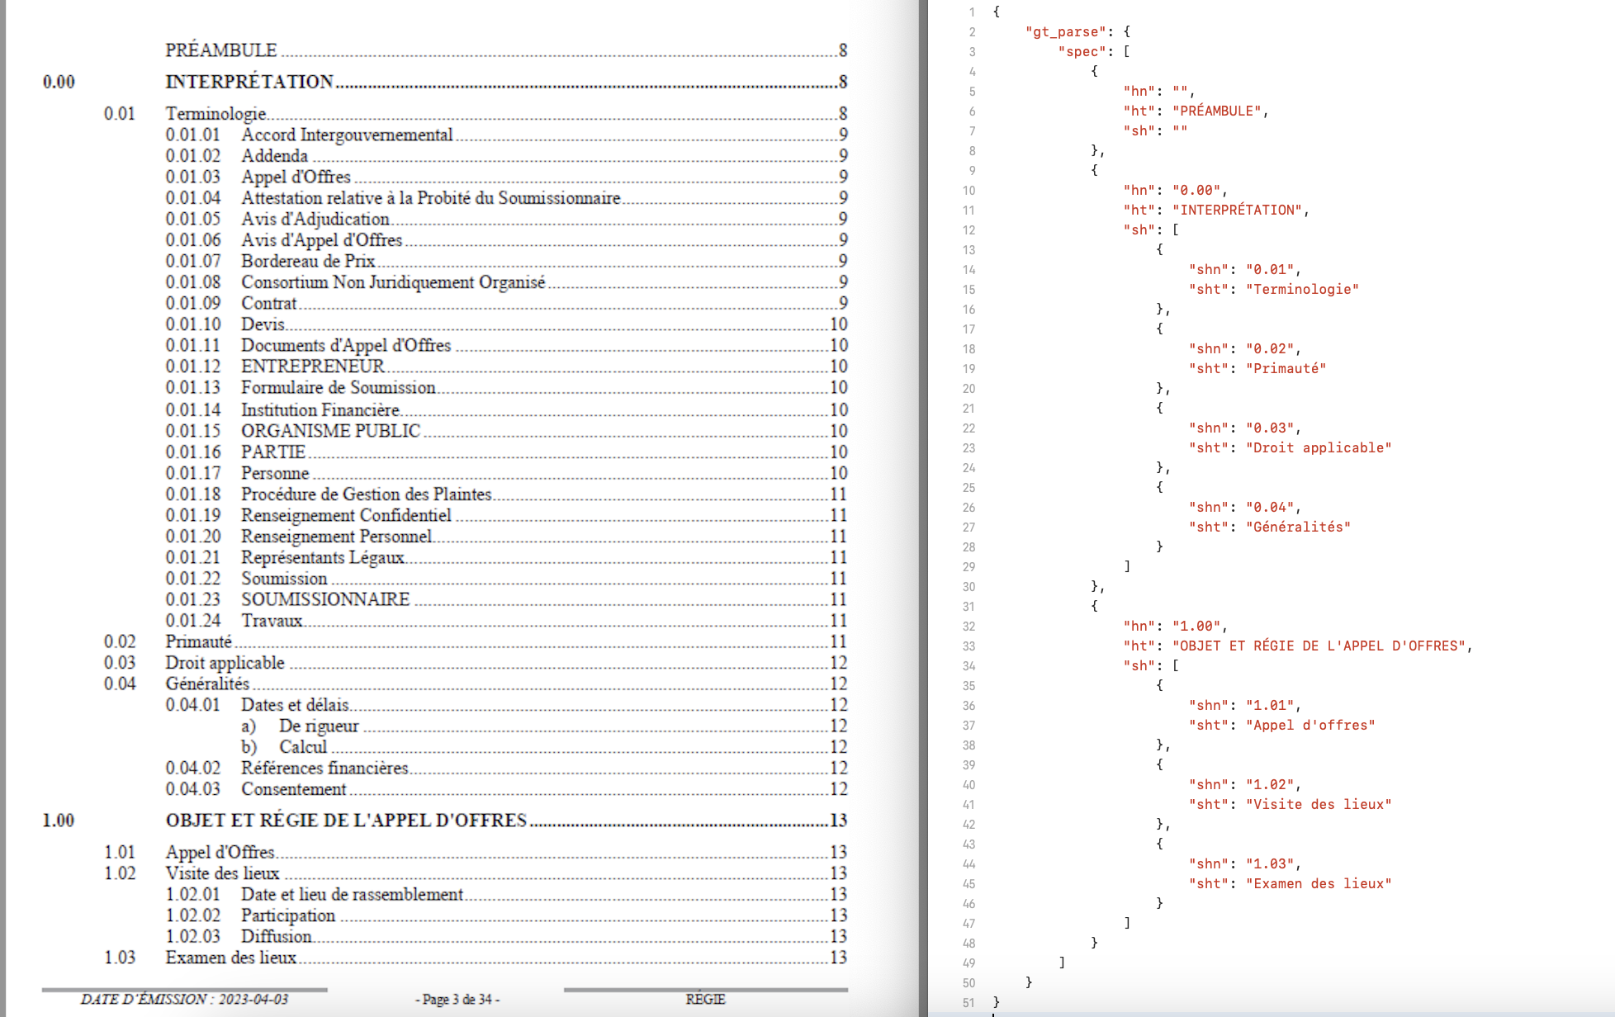Screen dimensions: 1615x1017
Task: Click Procédure de Gestion des Plaintes entry
Action: (366, 494)
